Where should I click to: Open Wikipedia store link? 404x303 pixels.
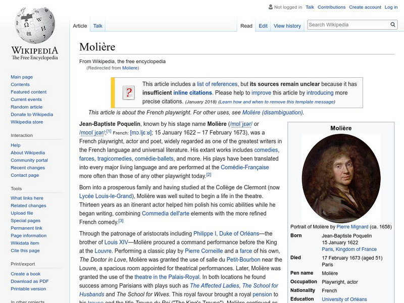(x=27, y=122)
